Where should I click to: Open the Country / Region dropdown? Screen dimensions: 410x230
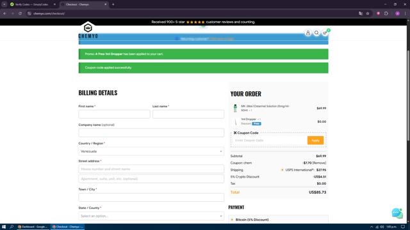151,151
